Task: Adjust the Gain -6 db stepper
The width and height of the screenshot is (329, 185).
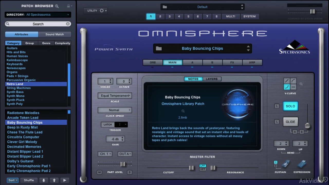Action: (x=122, y=139)
